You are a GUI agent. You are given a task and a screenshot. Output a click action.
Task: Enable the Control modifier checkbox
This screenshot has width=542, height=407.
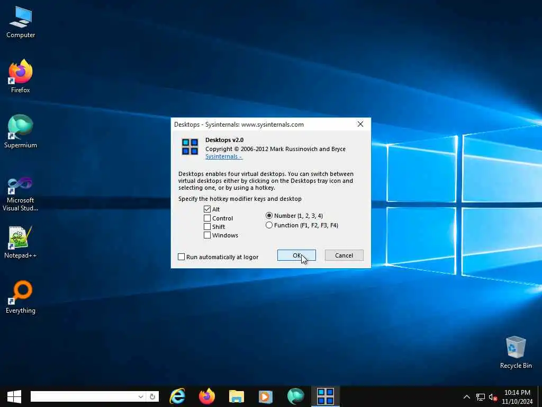pyautogui.click(x=207, y=218)
